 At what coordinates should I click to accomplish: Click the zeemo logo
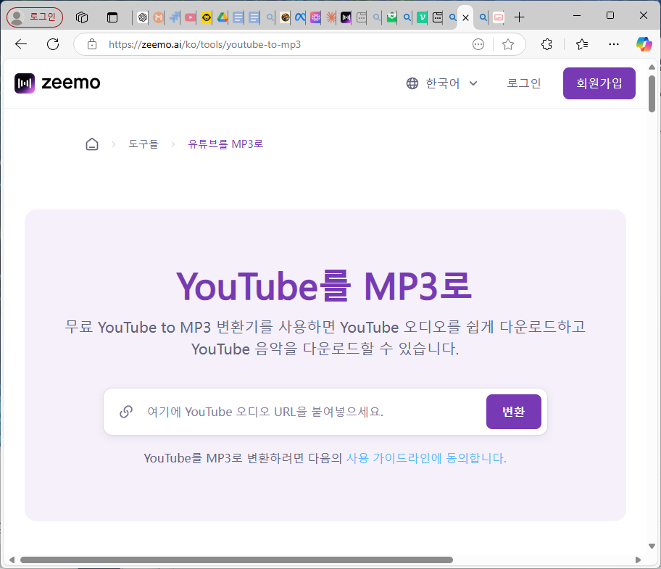[x=57, y=83]
